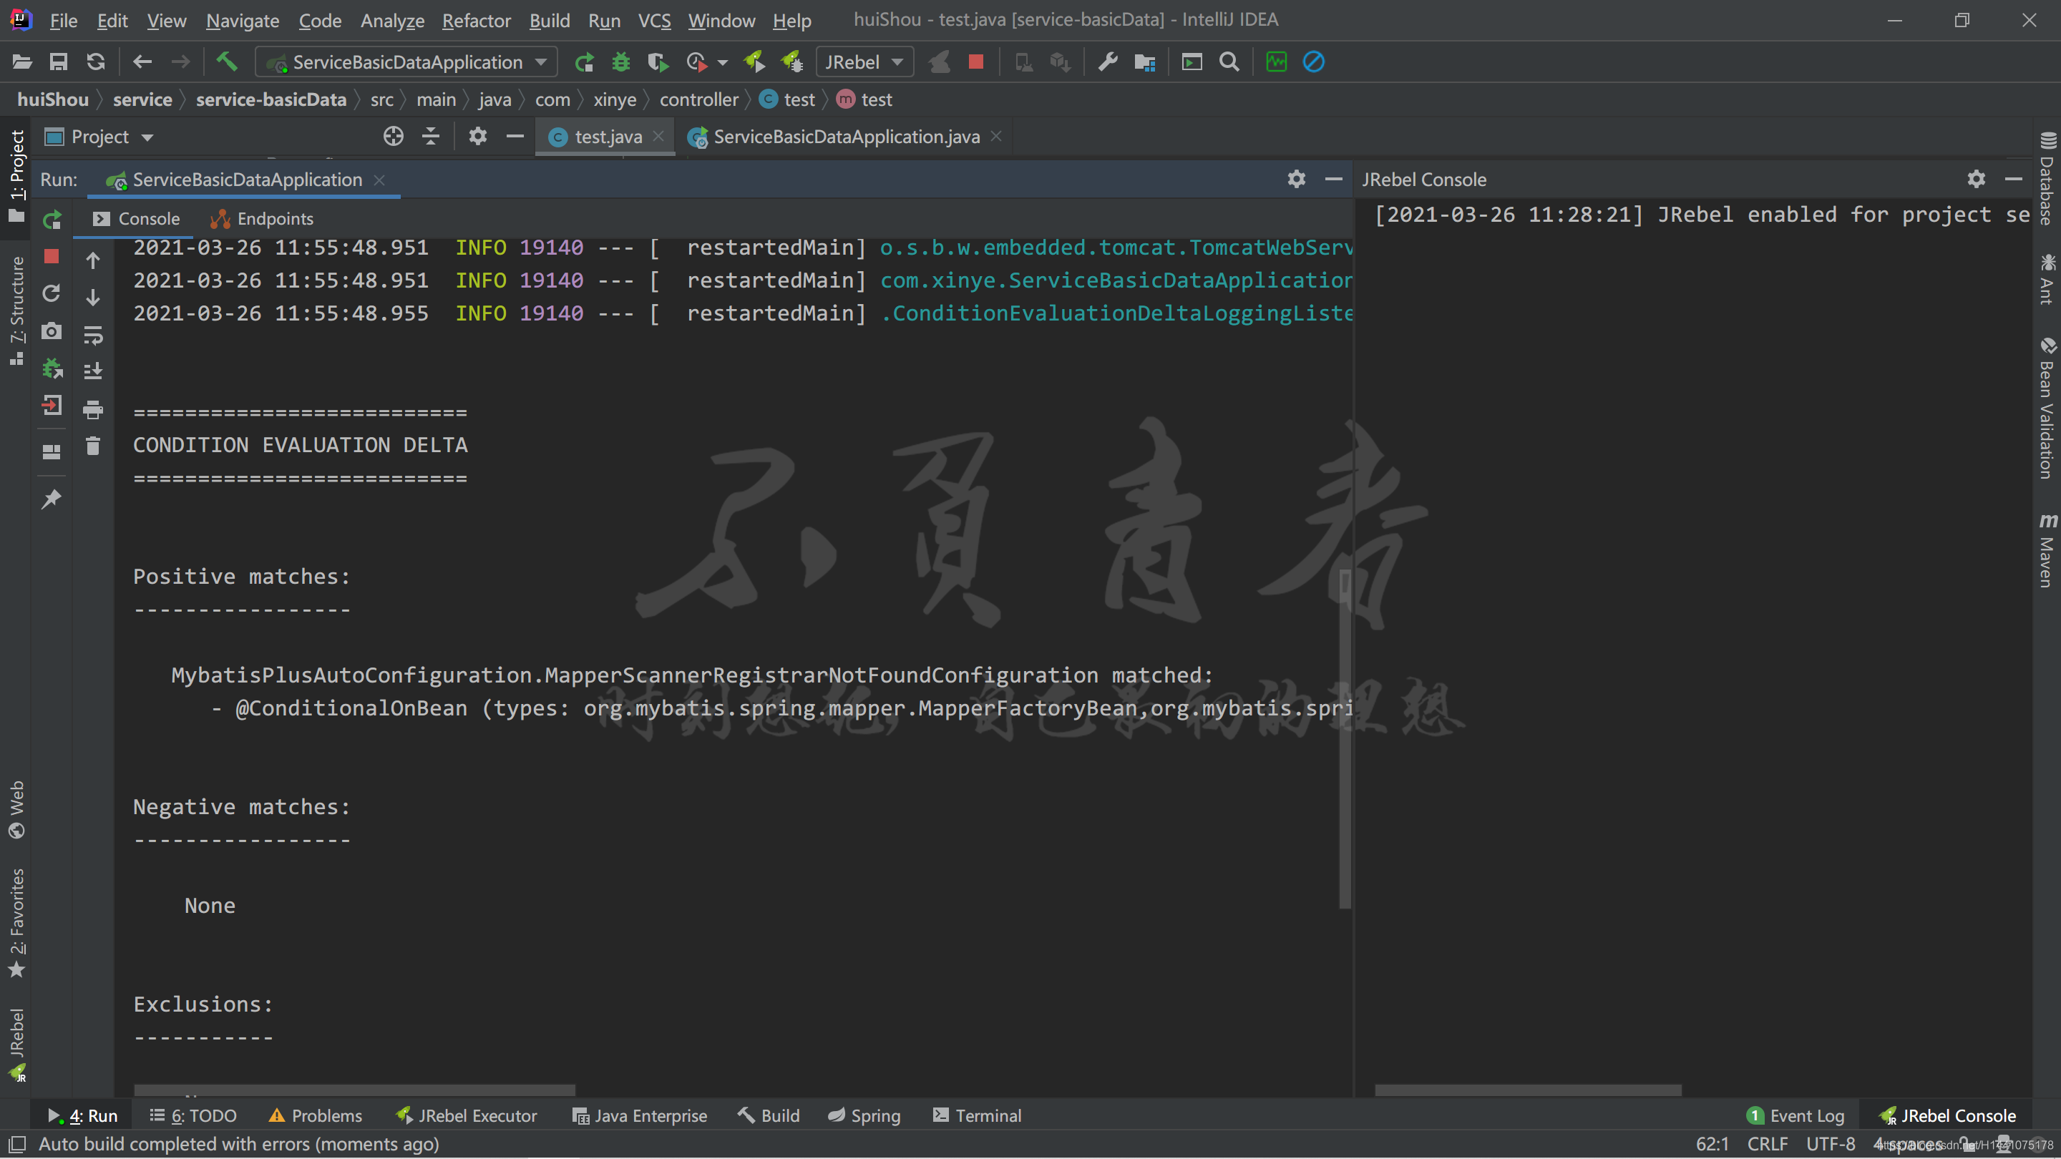Open the Refactor menu
Viewport: 2061px width, 1159px height.
click(x=476, y=20)
